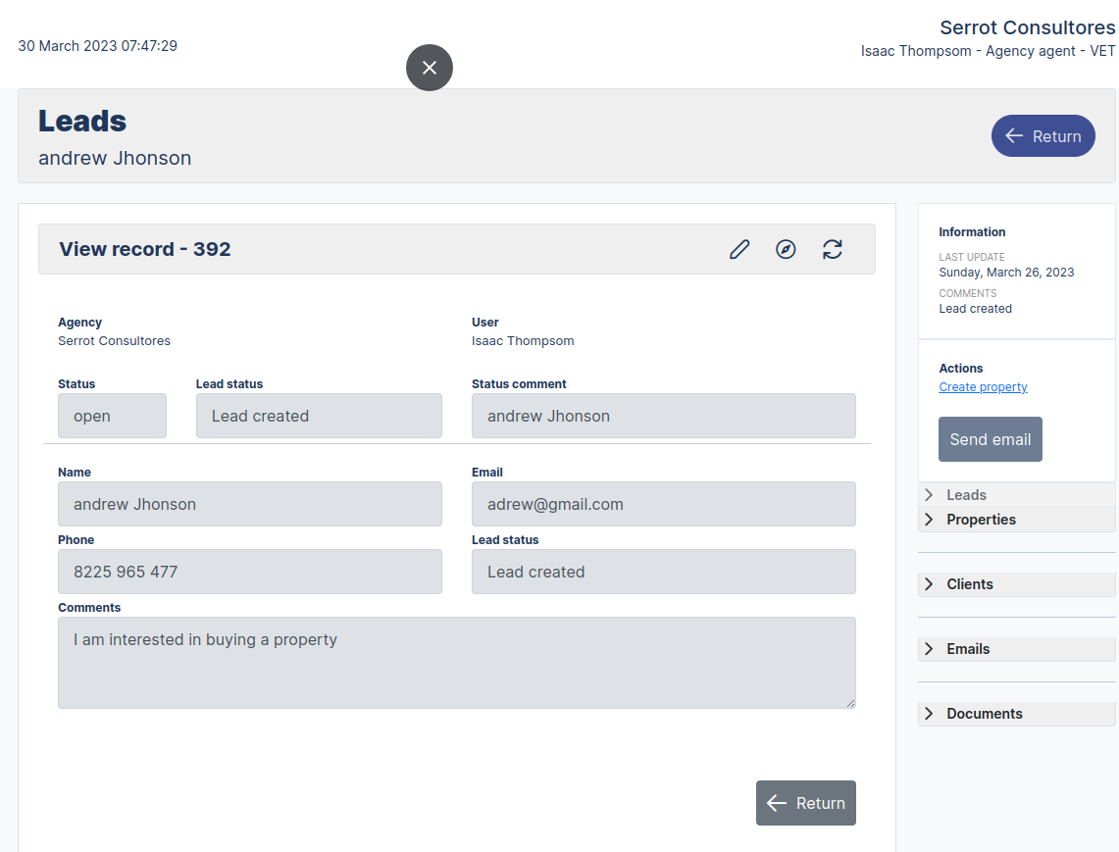Select the compass navigation icon
Screen dimensions: 1119x852
point(786,249)
